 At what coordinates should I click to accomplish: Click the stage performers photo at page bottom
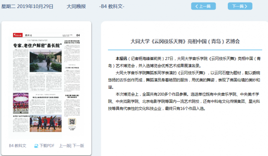(46, 123)
